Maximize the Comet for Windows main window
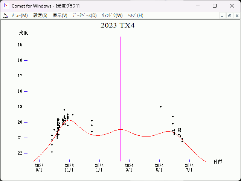The height and width of the screenshot is (181, 241). coord(215,6)
